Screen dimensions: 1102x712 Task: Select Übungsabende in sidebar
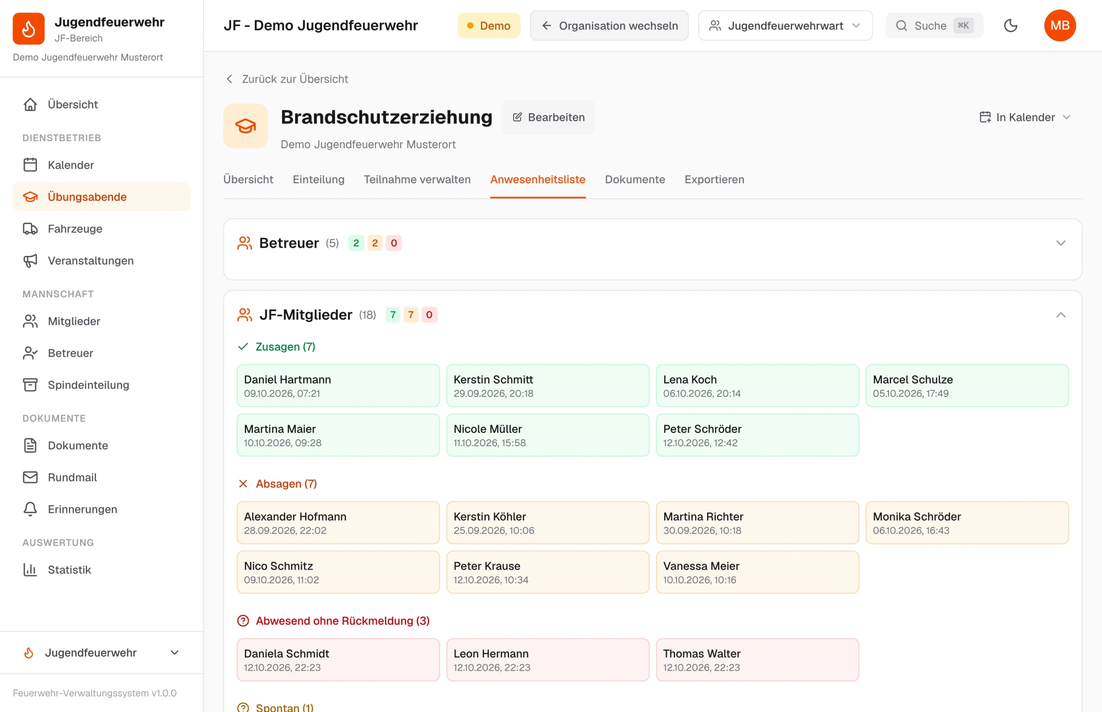pyautogui.click(x=101, y=197)
